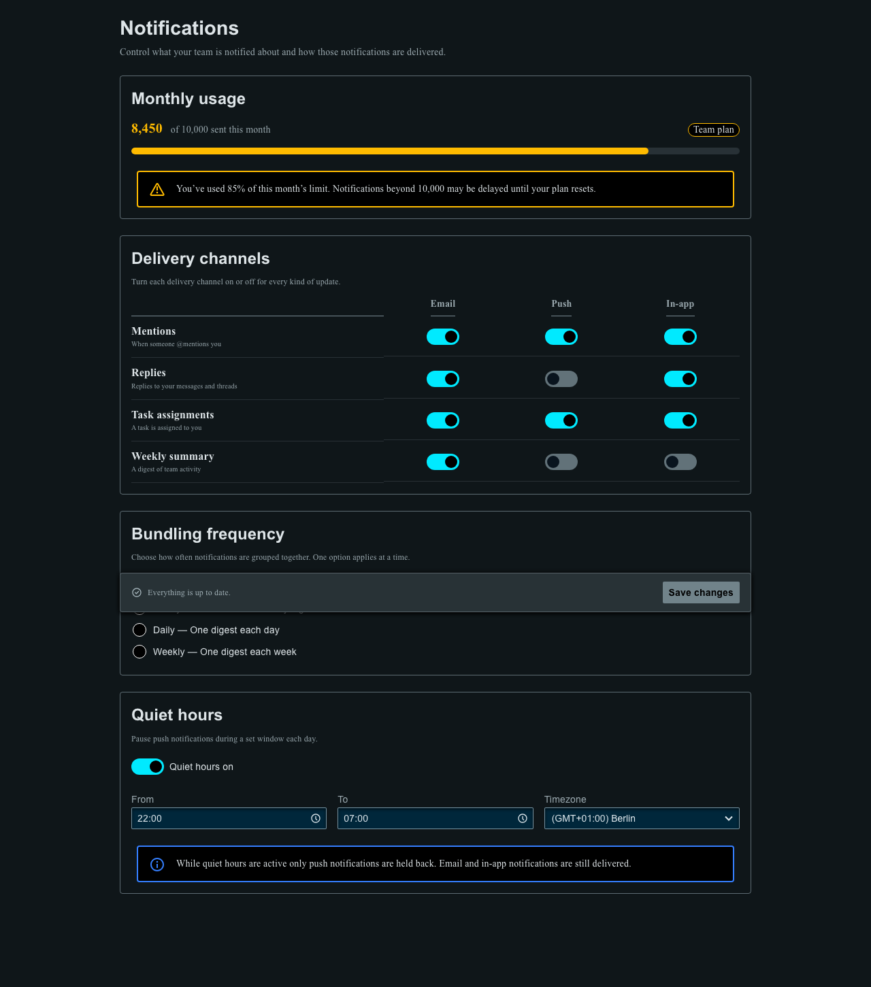Click the Push column header
The image size is (871, 987).
pyautogui.click(x=561, y=304)
